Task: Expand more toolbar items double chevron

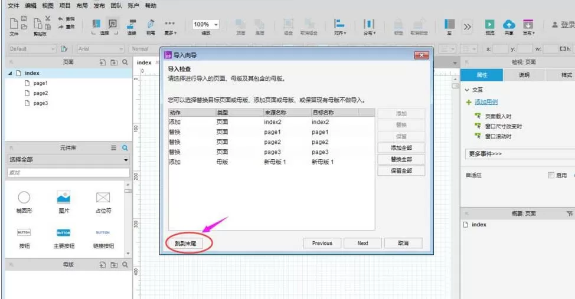Action: 467,27
